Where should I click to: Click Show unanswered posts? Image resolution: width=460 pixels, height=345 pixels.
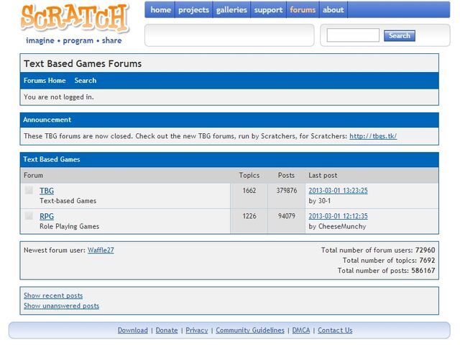[61, 306]
